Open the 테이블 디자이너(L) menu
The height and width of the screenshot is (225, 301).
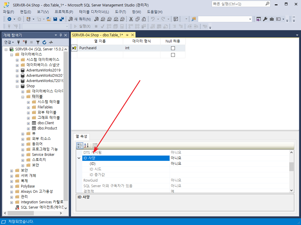(x=94, y=12)
